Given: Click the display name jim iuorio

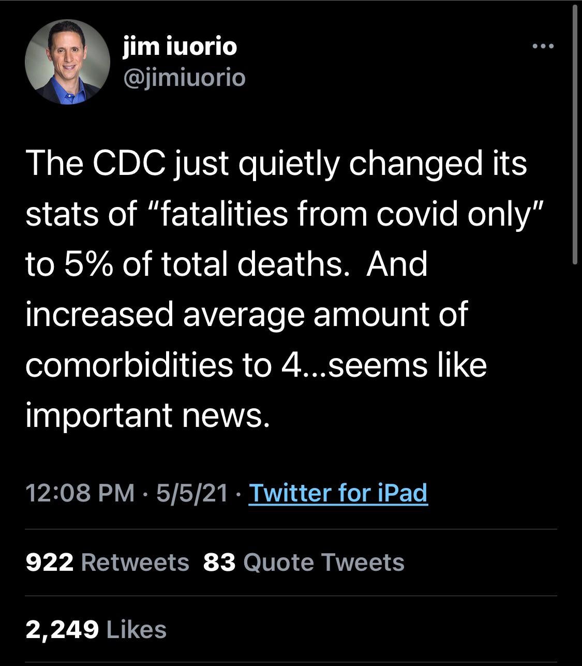Looking at the screenshot, I should coord(180,47).
